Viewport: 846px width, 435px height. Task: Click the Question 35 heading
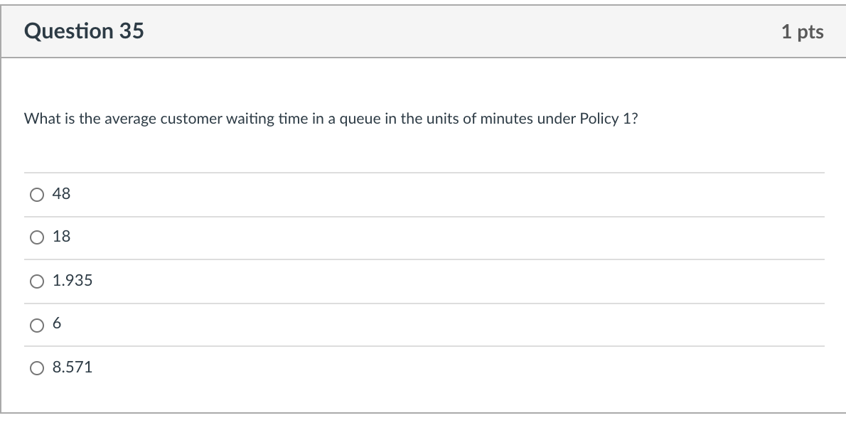click(x=84, y=31)
